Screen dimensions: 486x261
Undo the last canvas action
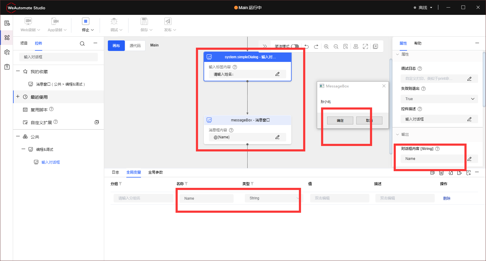[307, 46]
